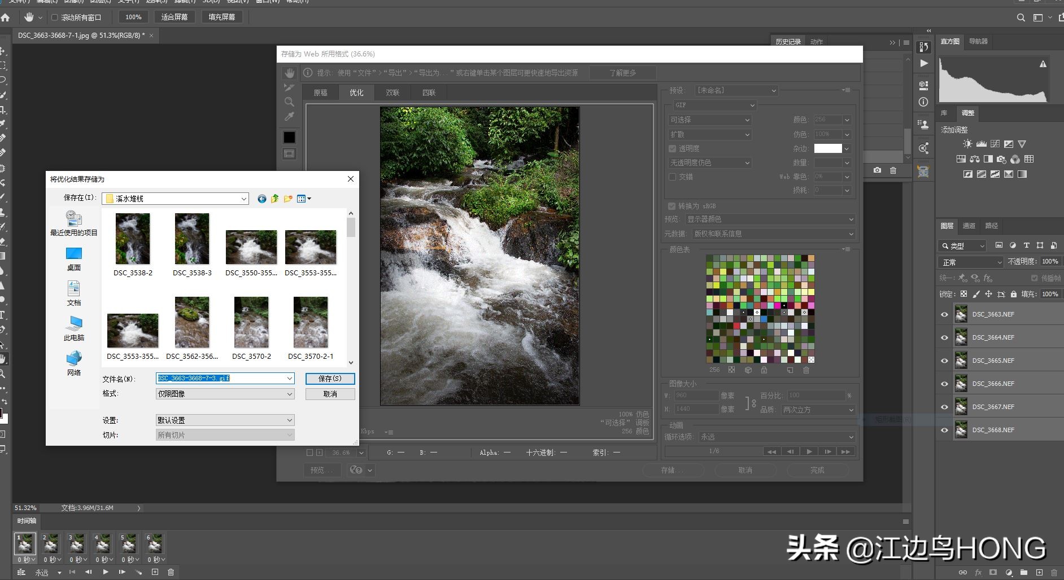Click the back arrow in save dialog
Image resolution: width=1064 pixels, height=580 pixels.
coord(261,199)
